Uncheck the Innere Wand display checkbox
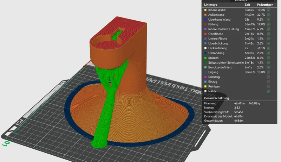 tap(268, 10)
